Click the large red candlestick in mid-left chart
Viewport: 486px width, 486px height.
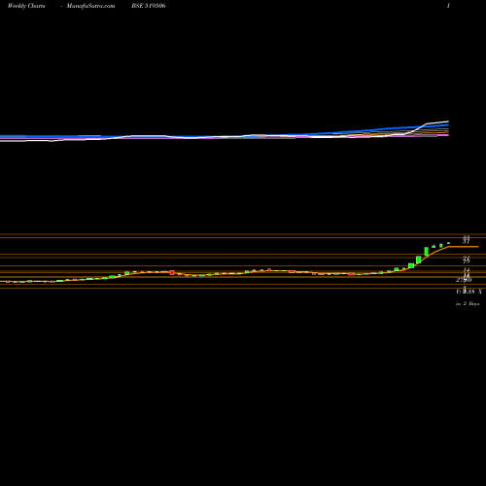pyautogui.click(x=172, y=272)
